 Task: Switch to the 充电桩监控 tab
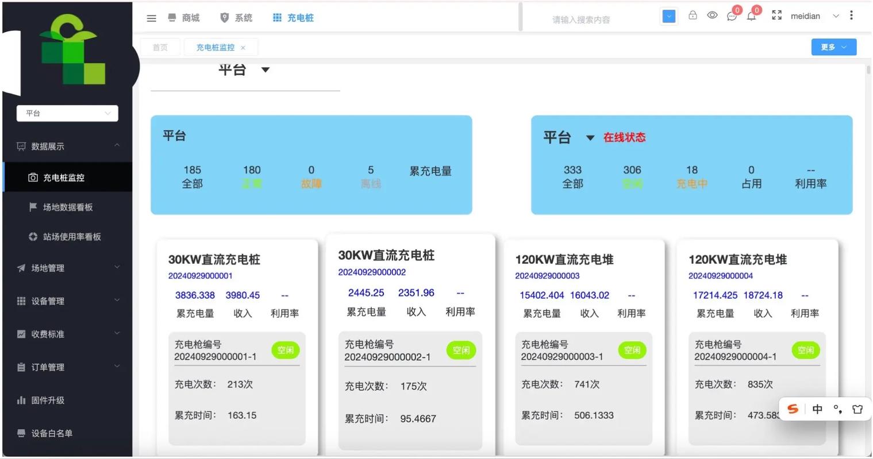(x=216, y=48)
